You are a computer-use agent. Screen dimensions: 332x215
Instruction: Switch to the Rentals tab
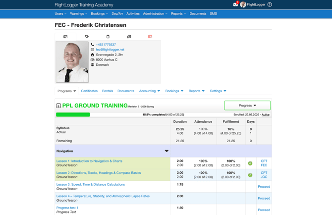(x=108, y=91)
